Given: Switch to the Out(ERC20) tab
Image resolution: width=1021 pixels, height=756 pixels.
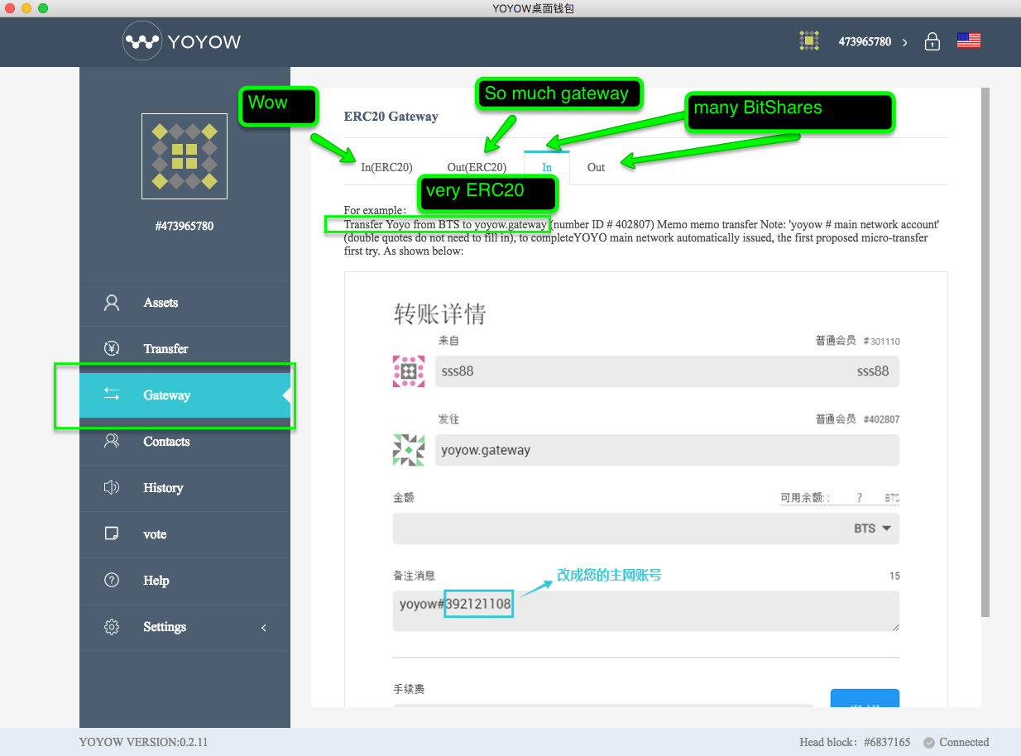Looking at the screenshot, I should 477,167.
